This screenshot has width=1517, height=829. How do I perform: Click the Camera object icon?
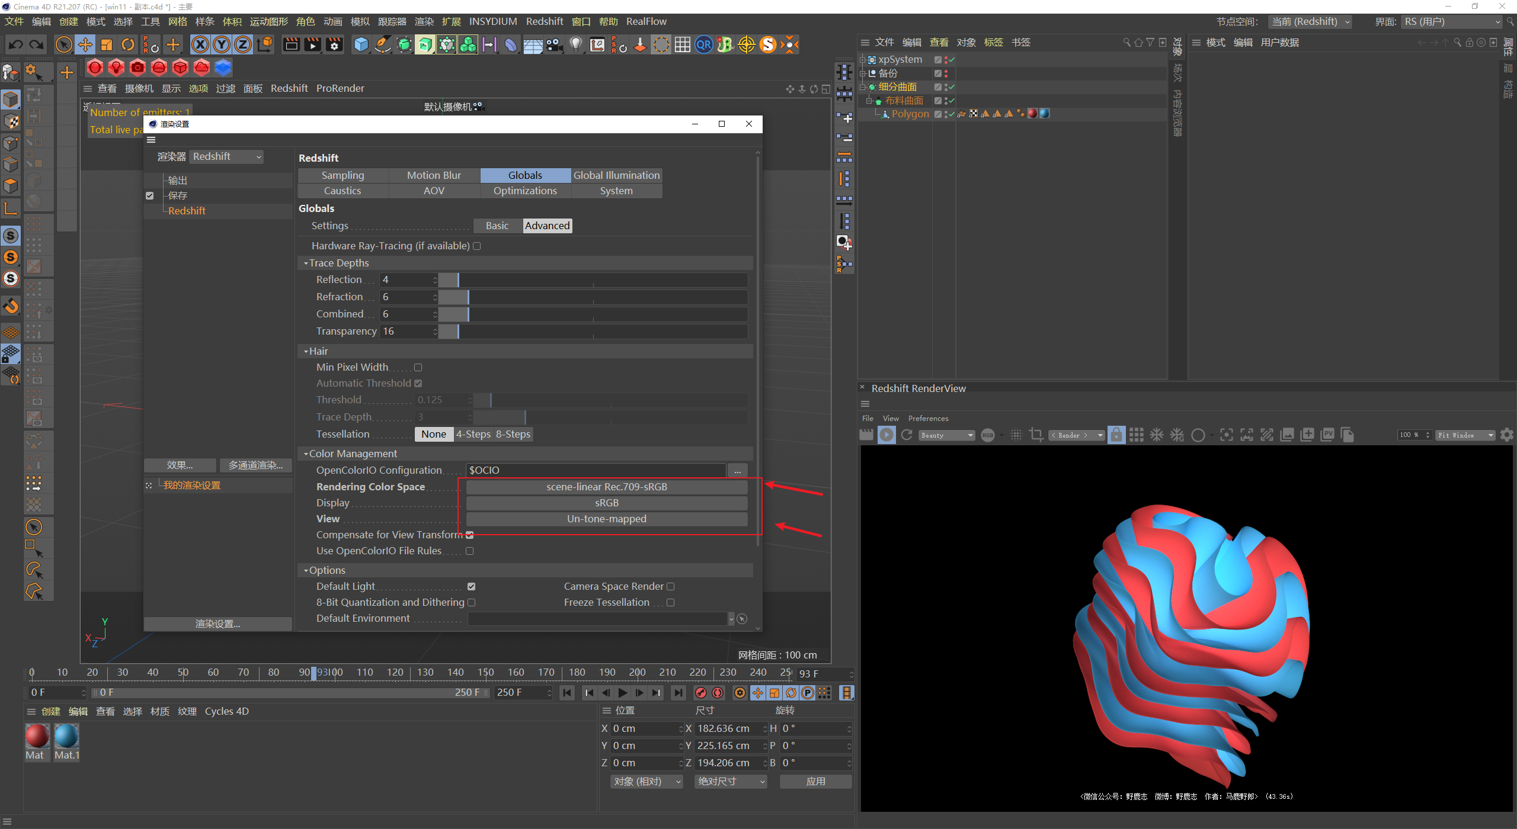[x=555, y=44]
